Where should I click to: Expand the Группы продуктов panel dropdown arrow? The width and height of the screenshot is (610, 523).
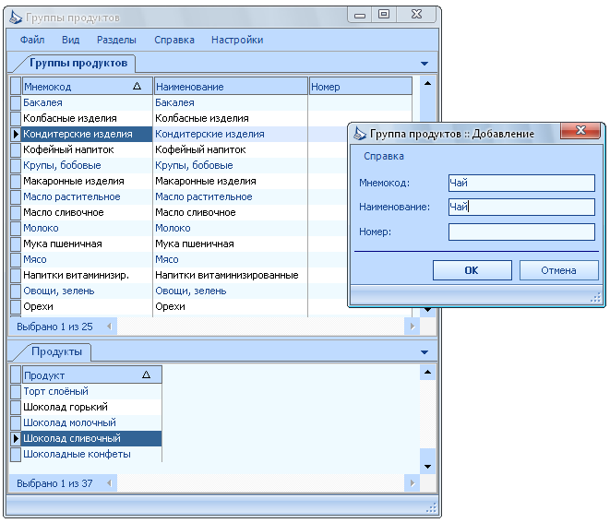[x=425, y=64]
